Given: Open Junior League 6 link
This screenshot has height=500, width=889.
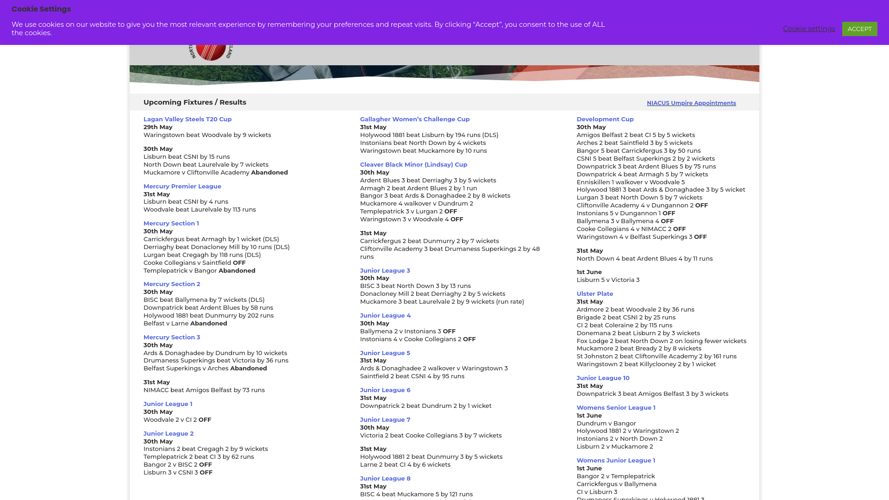Looking at the screenshot, I should click(385, 390).
